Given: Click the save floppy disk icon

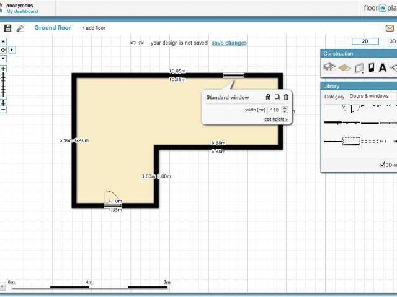Looking at the screenshot, I should click(7, 28).
